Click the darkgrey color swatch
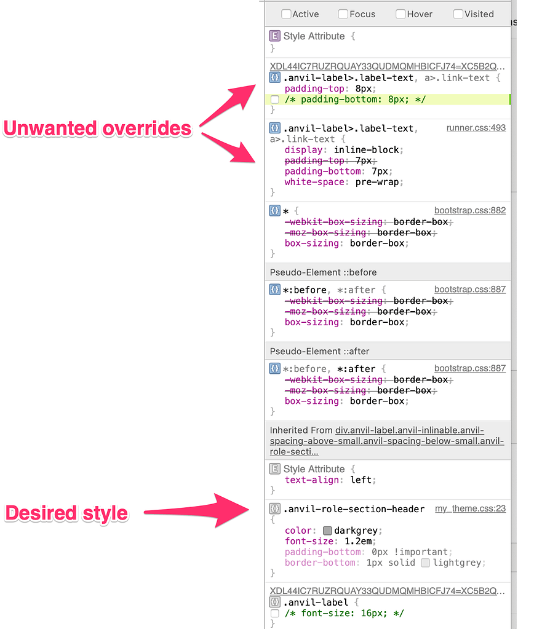 (329, 530)
